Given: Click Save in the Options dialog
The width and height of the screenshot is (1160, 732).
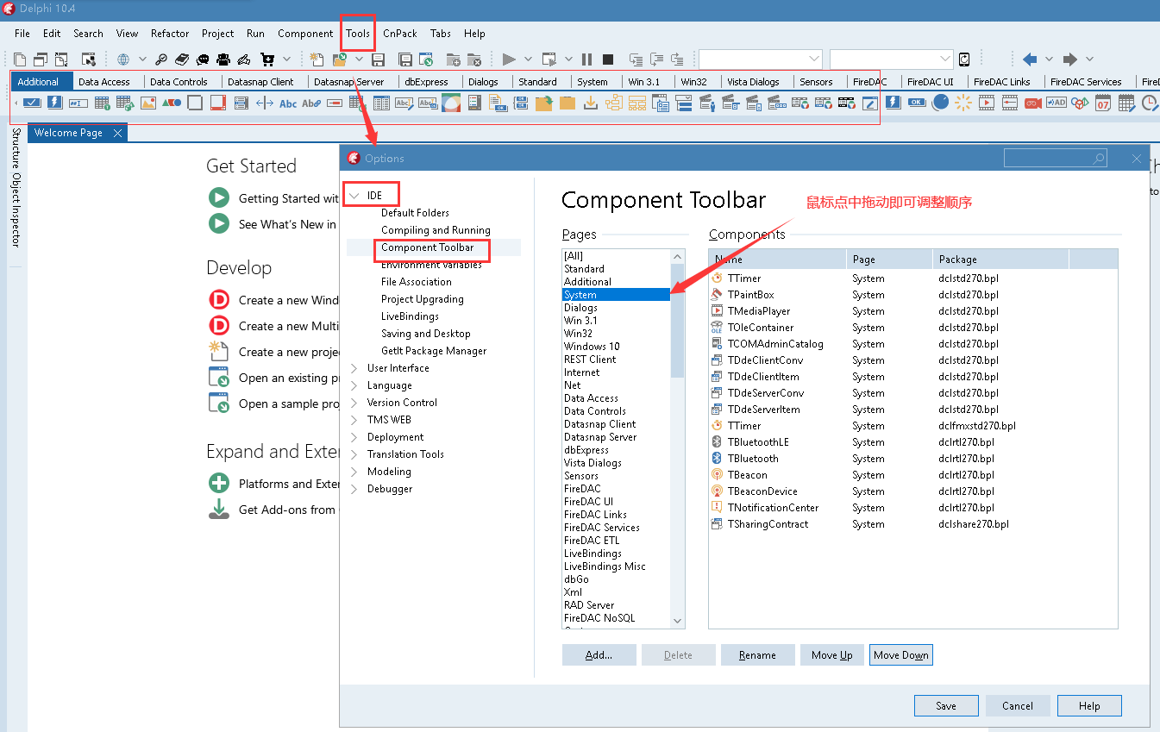Looking at the screenshot, I should point(946,705).
